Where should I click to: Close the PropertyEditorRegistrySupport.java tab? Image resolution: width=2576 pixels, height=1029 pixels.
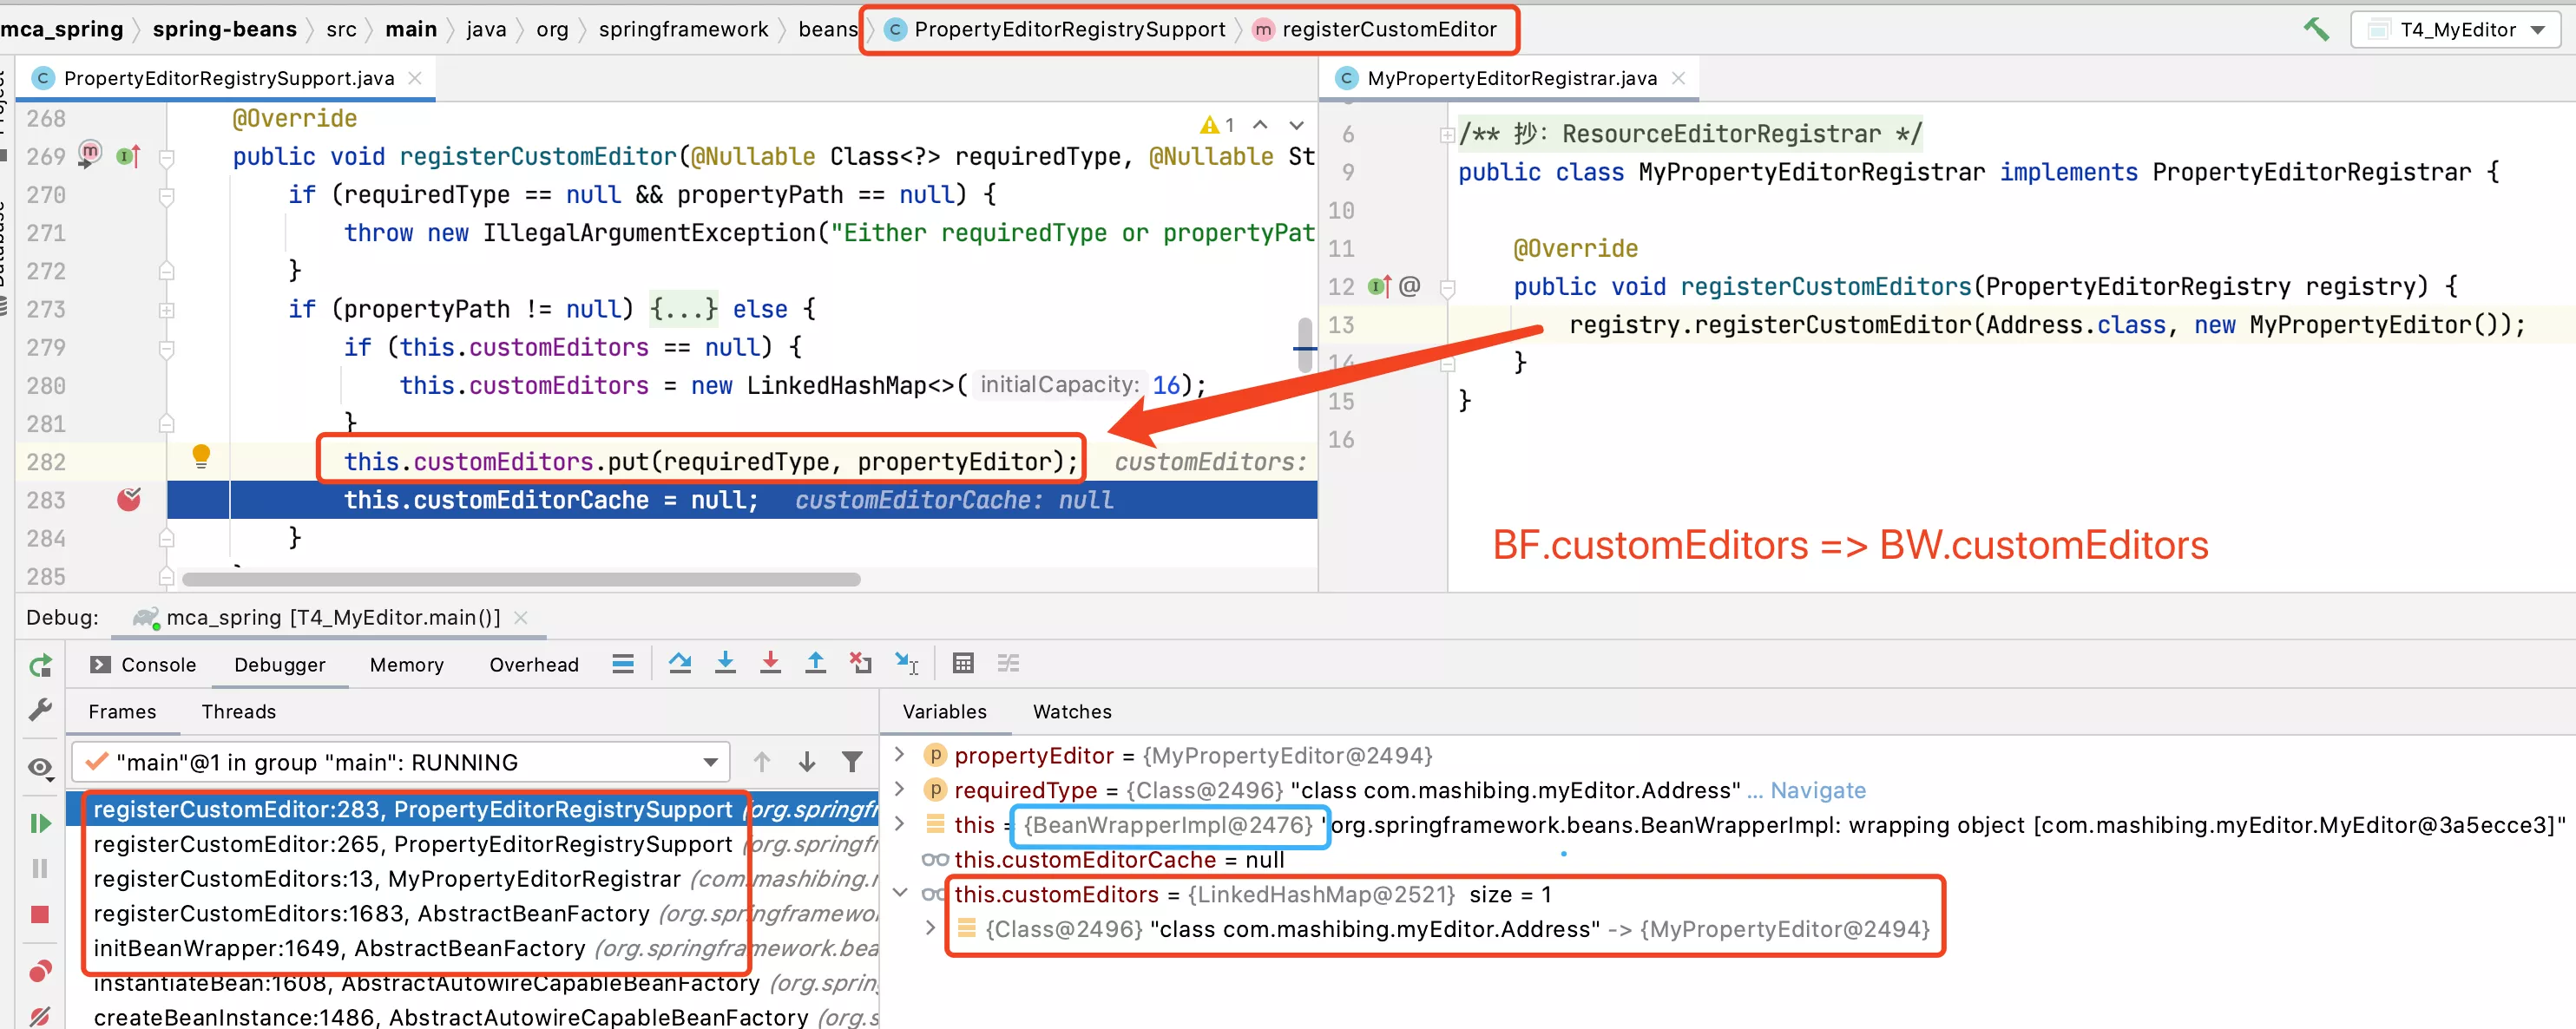coord(415,78)
